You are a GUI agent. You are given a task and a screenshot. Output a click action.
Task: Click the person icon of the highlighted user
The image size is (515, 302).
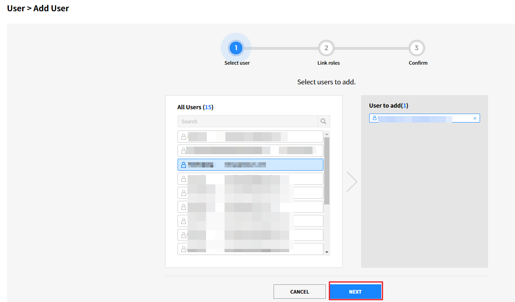[184, 165]
